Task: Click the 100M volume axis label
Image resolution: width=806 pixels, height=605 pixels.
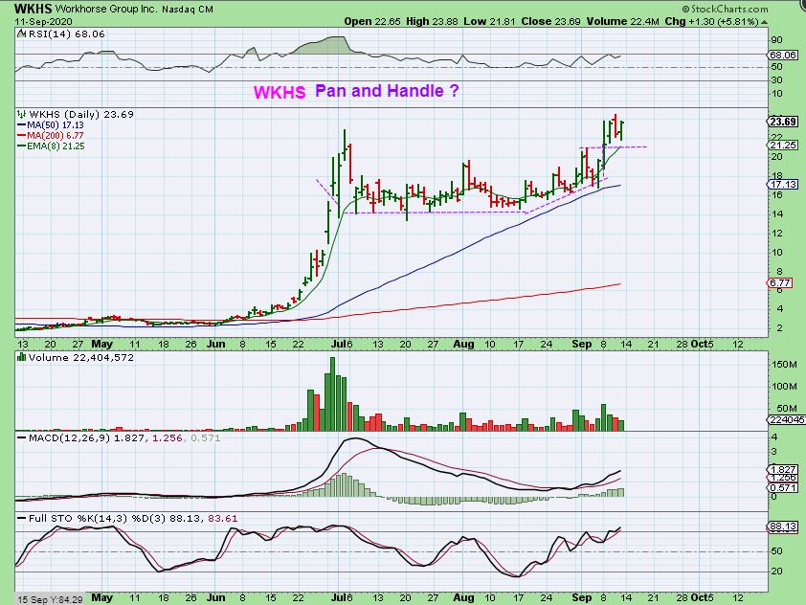Action: click(784, 387)
